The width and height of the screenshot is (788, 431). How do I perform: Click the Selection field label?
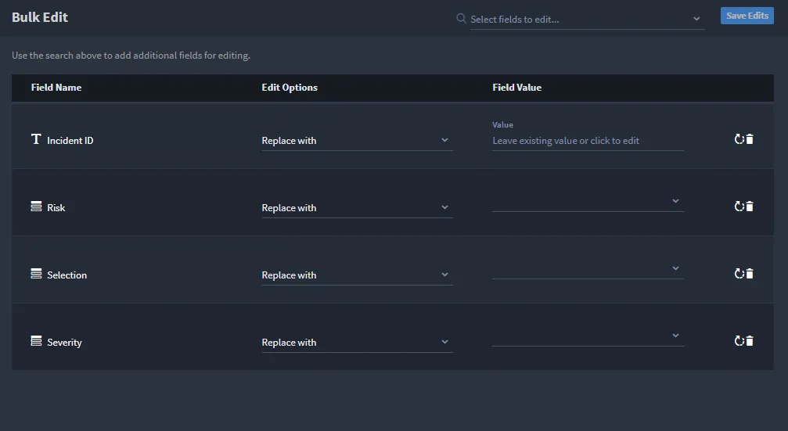pos(67,275)
